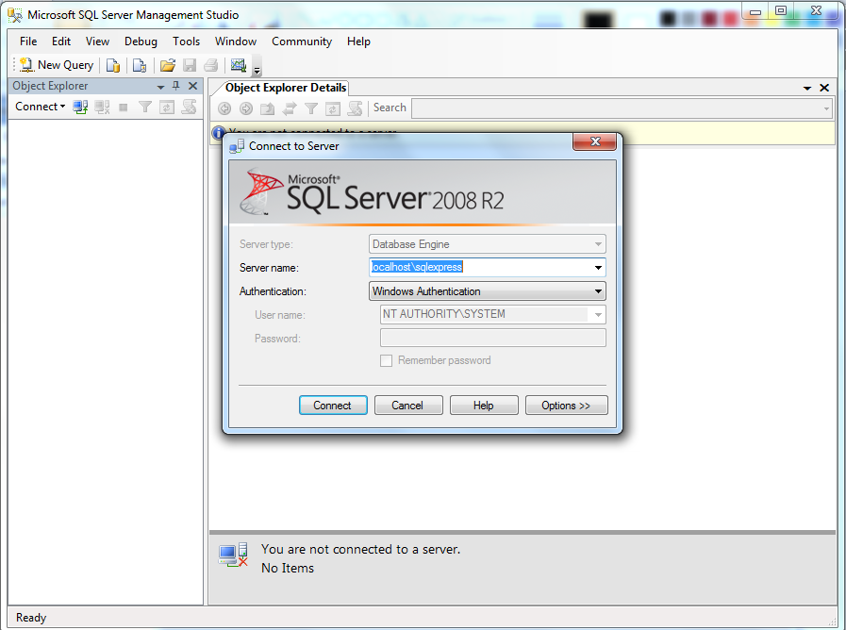Click the "No Items" text

point(288,569)
